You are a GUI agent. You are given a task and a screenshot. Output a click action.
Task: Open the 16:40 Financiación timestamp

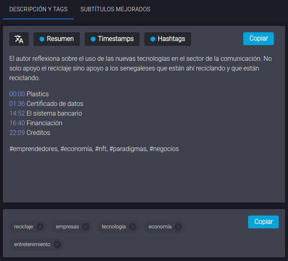[17, 123]
